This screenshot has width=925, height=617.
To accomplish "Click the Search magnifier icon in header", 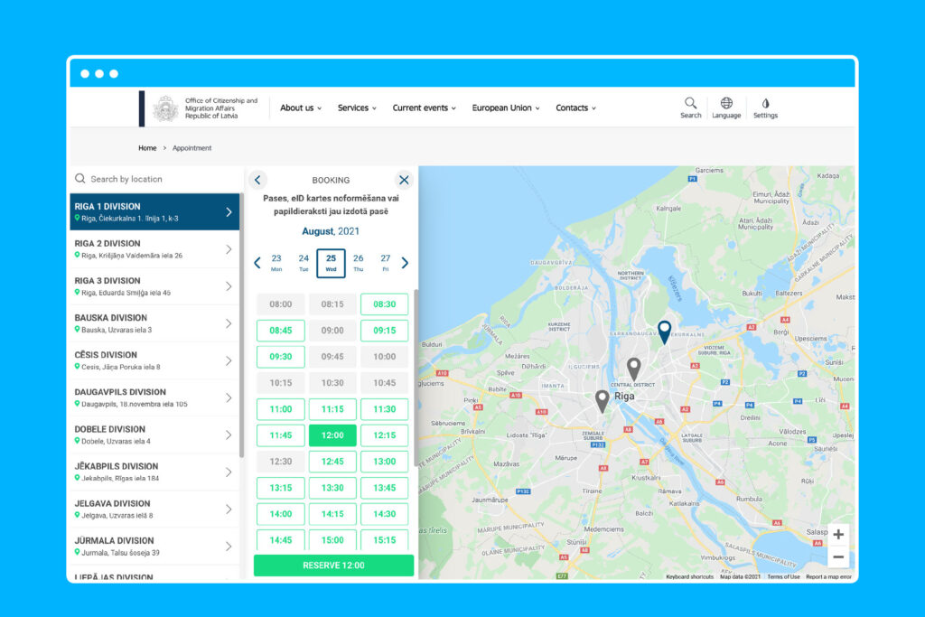I will [690, 104].
